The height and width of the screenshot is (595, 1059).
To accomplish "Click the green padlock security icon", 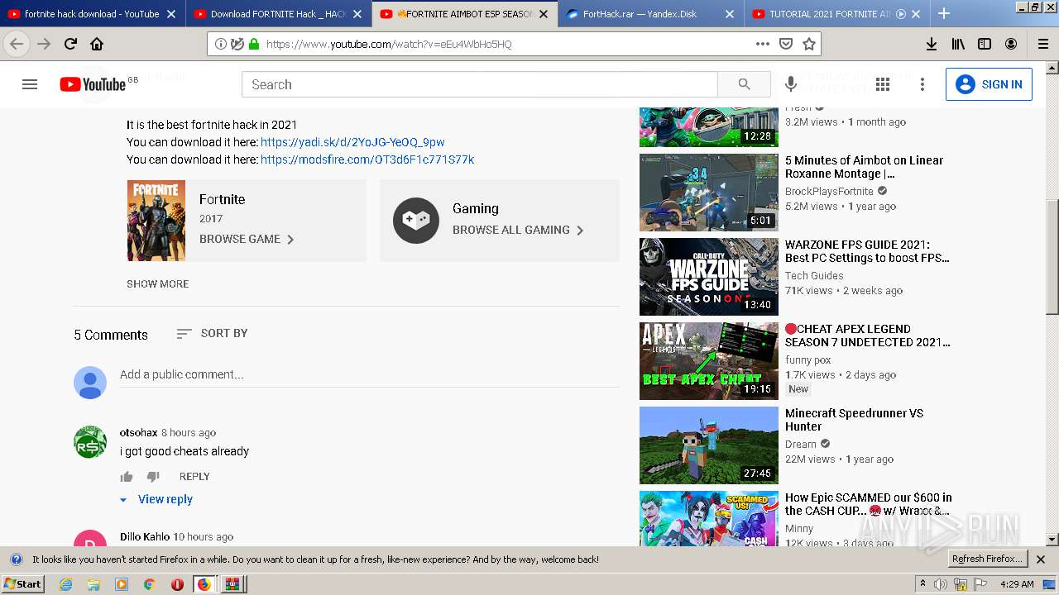I will tap(254, 44).
